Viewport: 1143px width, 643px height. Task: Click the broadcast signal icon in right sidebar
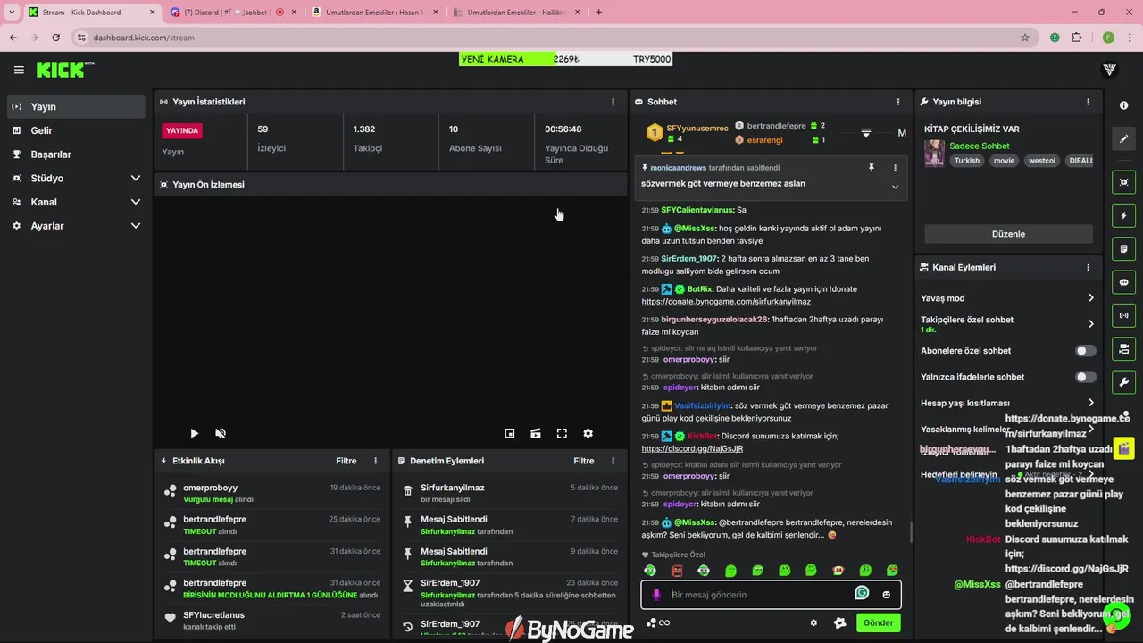1123,315
